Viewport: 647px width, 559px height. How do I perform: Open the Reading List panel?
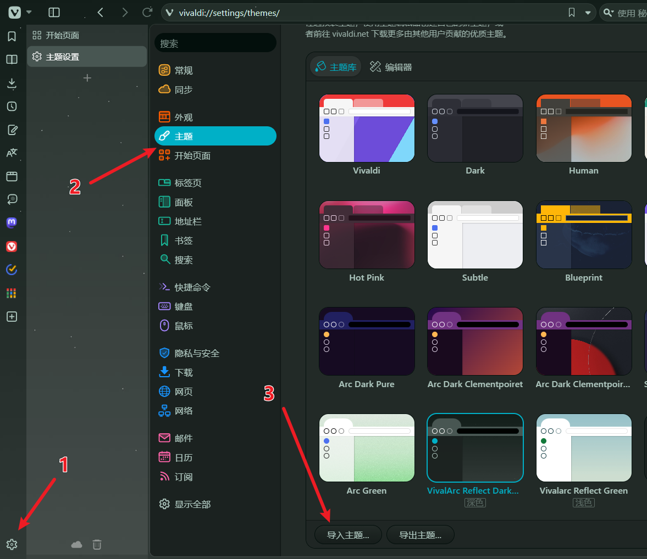pyautogui.click(x=12, y=59)
